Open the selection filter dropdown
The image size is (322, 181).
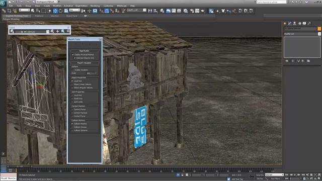24,10
